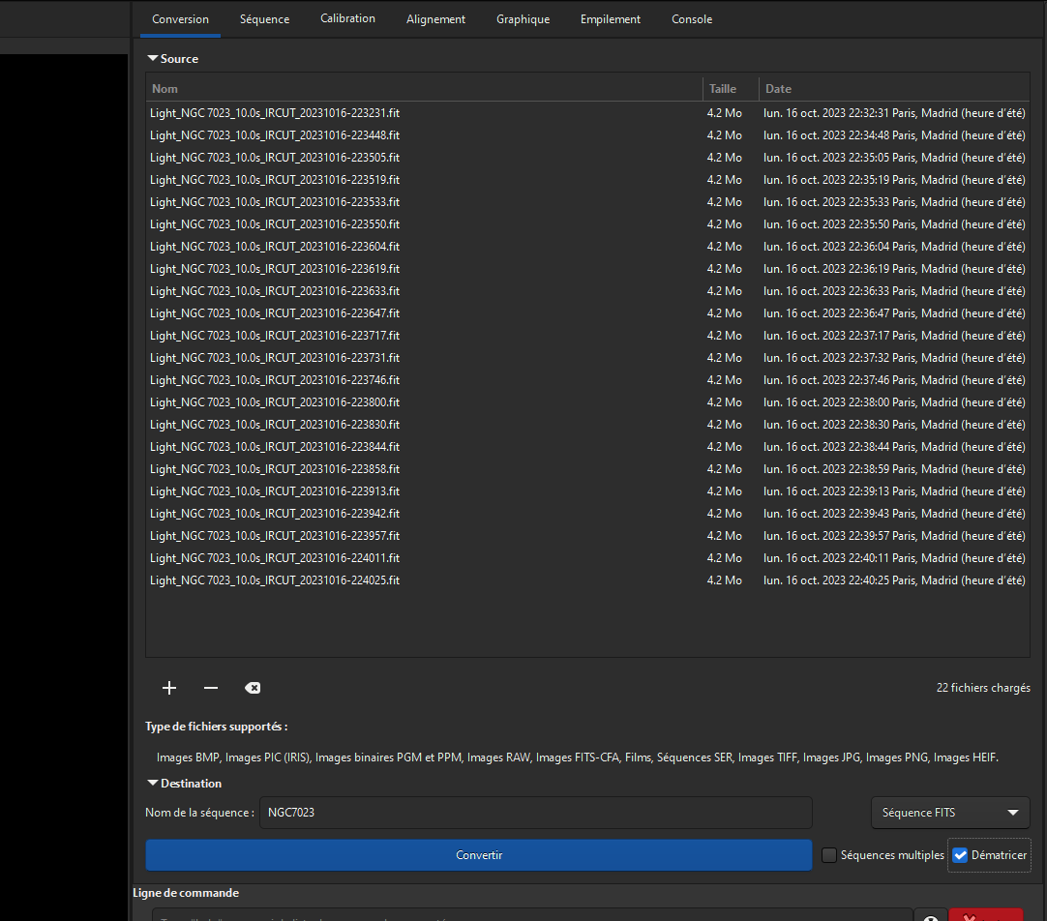Sort files by the Nom column header
The width and height of the screenshot is (1047, 921).
(423, 89)
